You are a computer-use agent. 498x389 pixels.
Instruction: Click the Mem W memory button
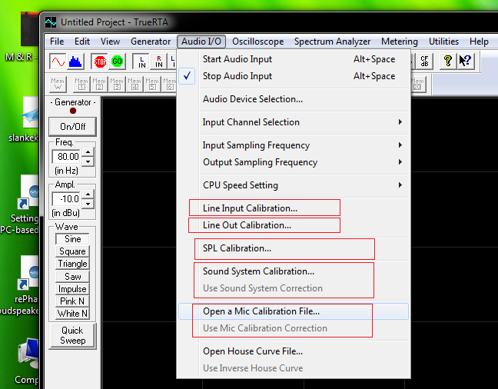click(58, 85)
